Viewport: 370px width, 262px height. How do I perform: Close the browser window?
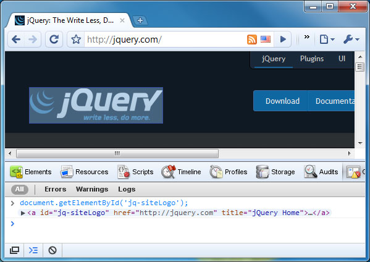(x=353, y=6)
